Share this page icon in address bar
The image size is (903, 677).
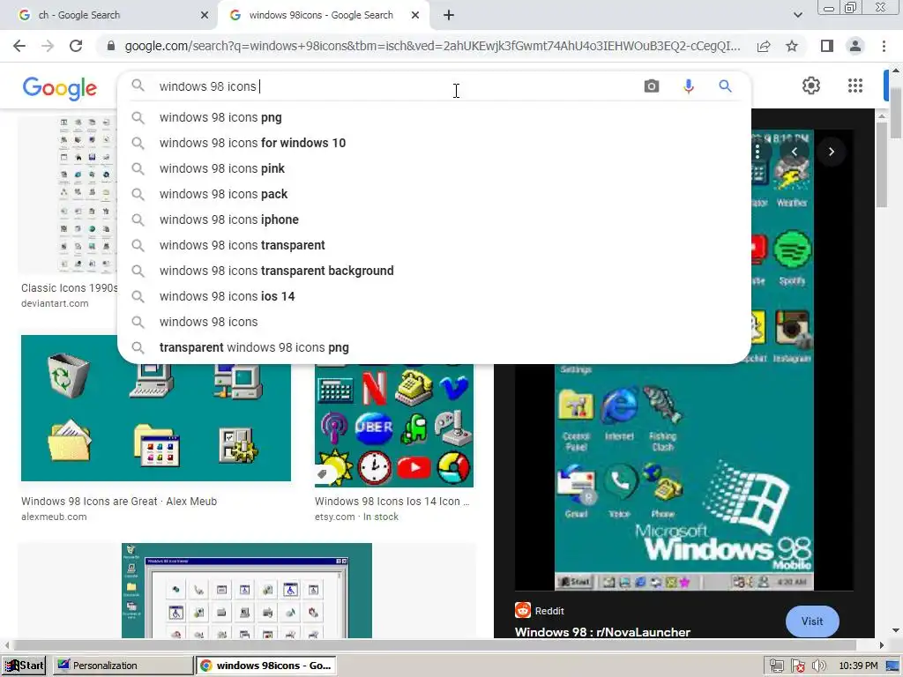764,46
